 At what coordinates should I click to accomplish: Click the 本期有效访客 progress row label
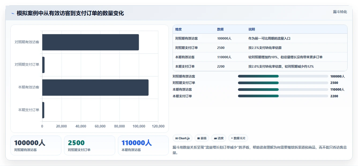click(182, 90)
